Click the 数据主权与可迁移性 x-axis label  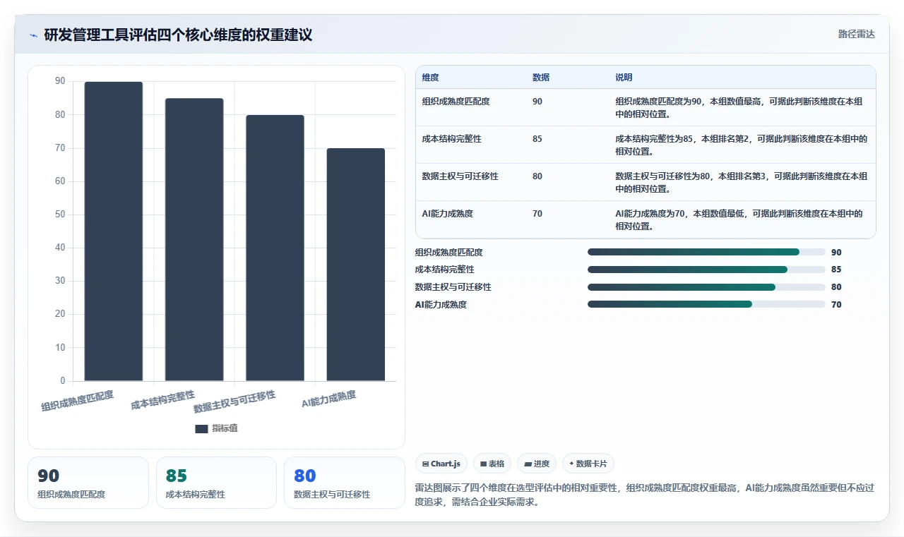pyautogui.click(x=234, y=402)
